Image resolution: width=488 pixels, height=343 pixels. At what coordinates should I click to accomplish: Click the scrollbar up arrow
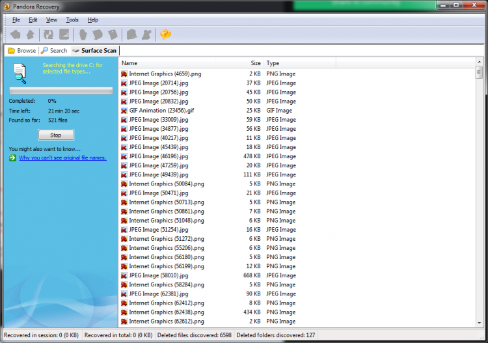point(479,62)
